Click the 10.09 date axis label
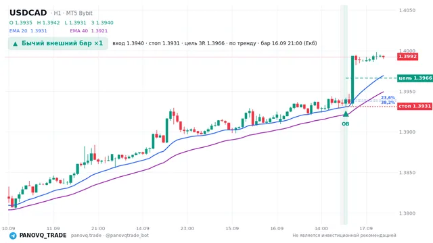 (8, 229)
